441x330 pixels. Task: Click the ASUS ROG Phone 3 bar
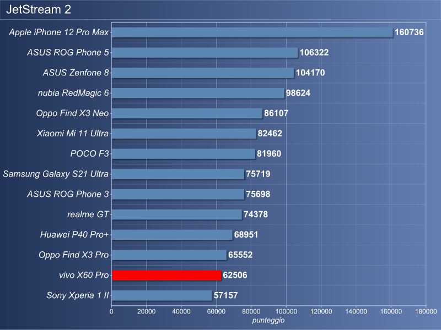178,195
